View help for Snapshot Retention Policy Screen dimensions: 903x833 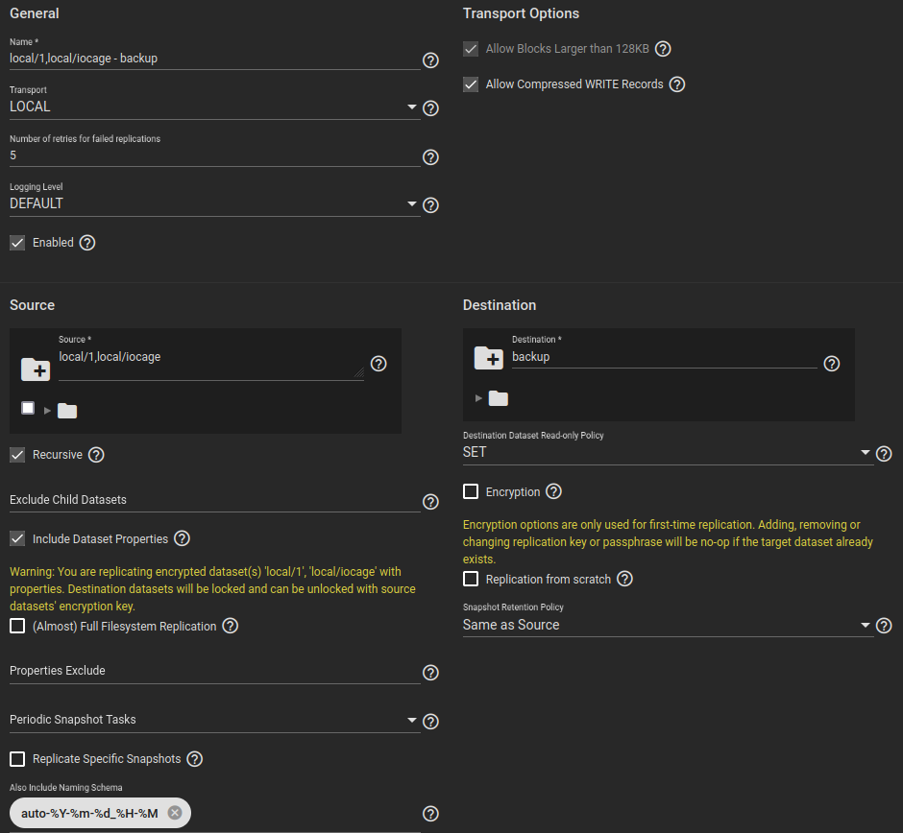[x=884, y=626]
